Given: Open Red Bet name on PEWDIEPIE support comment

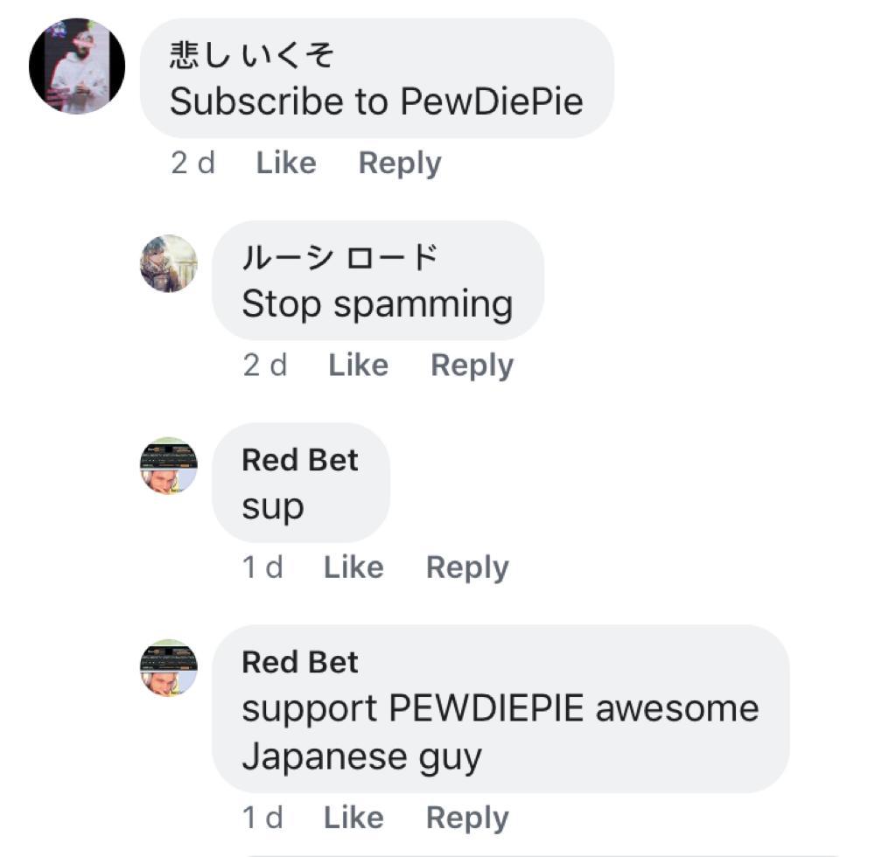Looking at the screenshot, I should [300, 662].
